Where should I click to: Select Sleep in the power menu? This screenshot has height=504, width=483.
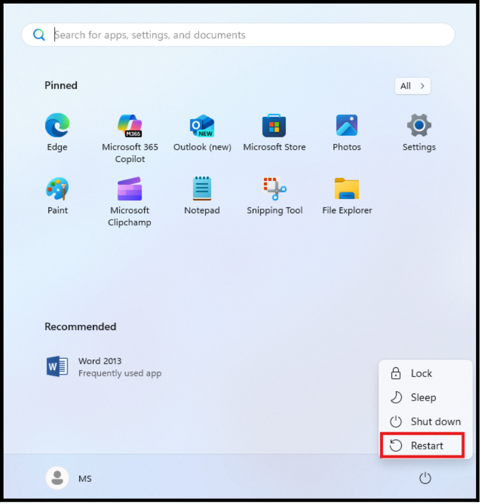click(x=425, y=397)
